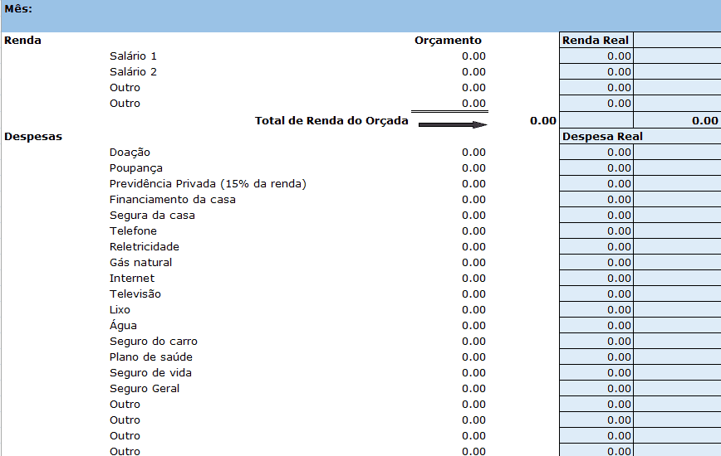Screen dimensions: 721x456
Task: Click the 'Seguro de vida' label
Action: point(150,372)
